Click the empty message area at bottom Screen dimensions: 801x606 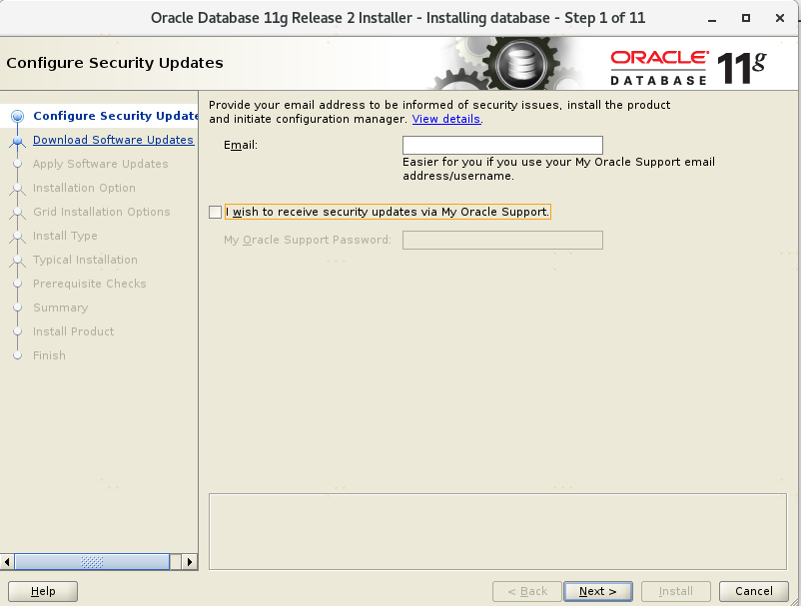tap(497, 531)
